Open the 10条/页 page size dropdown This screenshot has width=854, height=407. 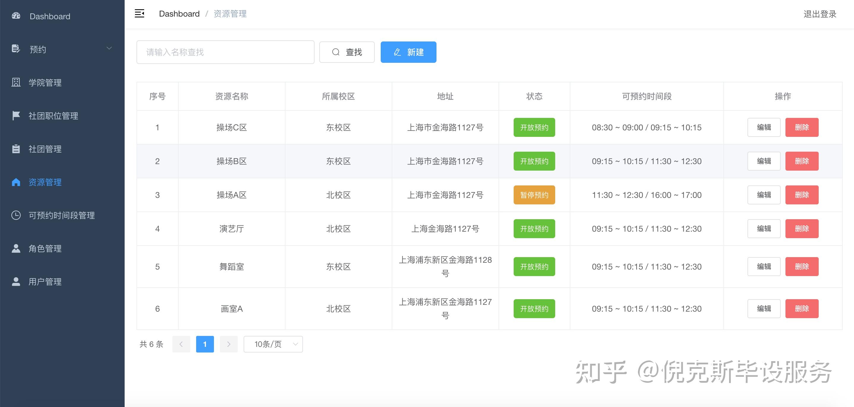(x=273, y=344)
